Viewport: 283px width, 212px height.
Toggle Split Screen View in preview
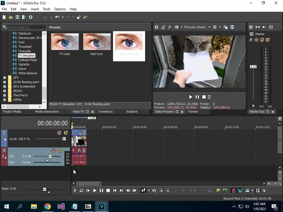point(176,27)
